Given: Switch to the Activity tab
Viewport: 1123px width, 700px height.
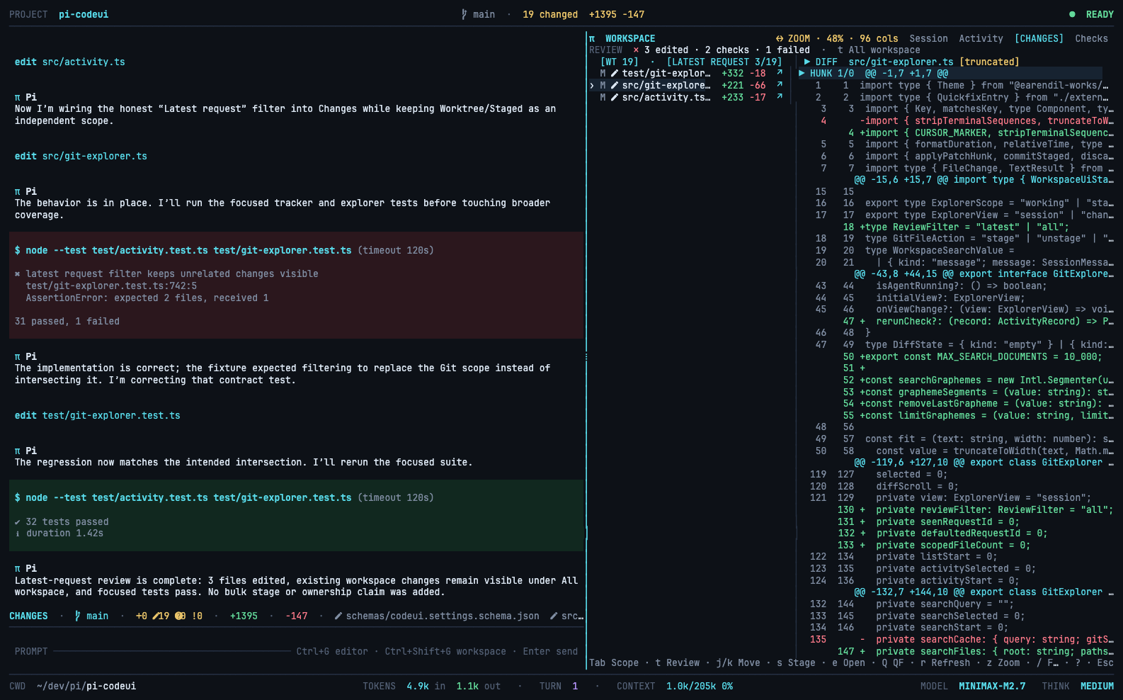Looking at the screenshot, I should coord(981,39).
